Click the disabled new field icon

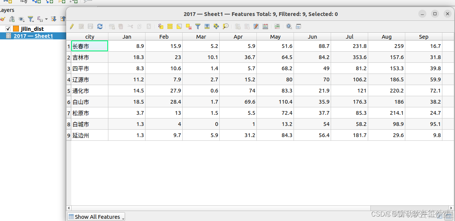[238, 26]
